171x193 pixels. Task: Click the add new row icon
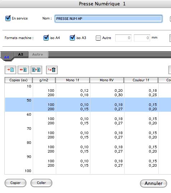pyautogui.click(x=10, y=70)
